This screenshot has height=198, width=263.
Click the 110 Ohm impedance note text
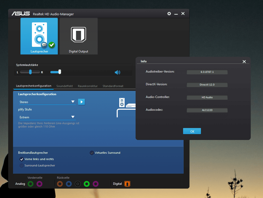tap(49, 125)
